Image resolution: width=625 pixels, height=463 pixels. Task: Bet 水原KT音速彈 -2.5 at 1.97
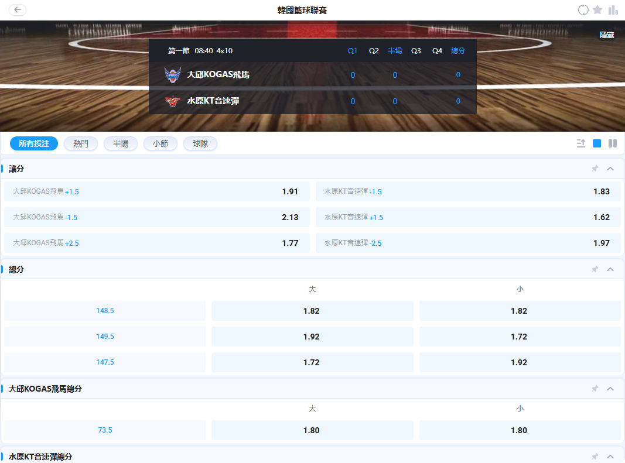point(469,243)
